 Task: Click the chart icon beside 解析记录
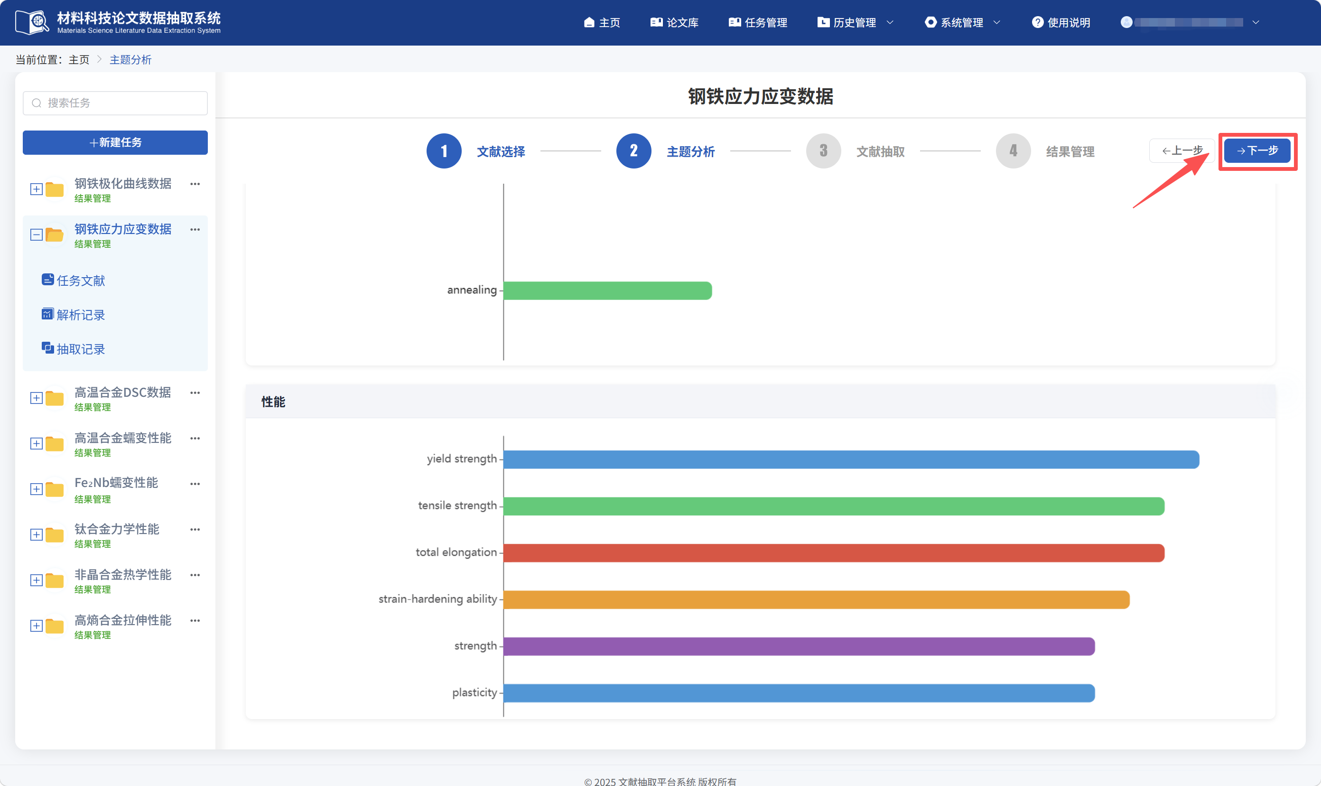[47, 314]
